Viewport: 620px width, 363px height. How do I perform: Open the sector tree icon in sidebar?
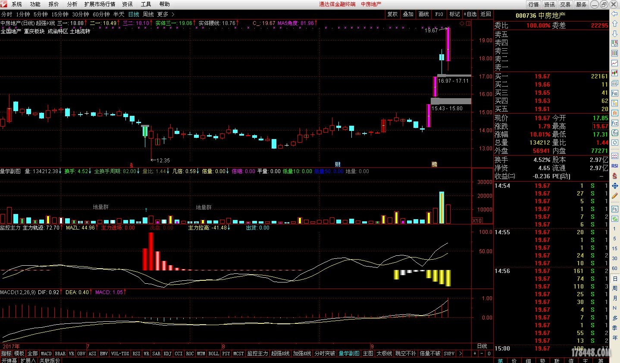tap(615, 103)
